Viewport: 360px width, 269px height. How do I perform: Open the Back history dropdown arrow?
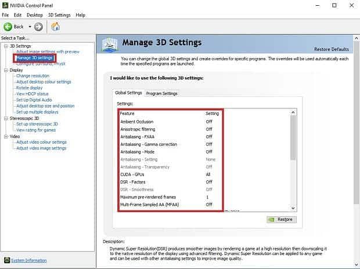coord(30,27)
